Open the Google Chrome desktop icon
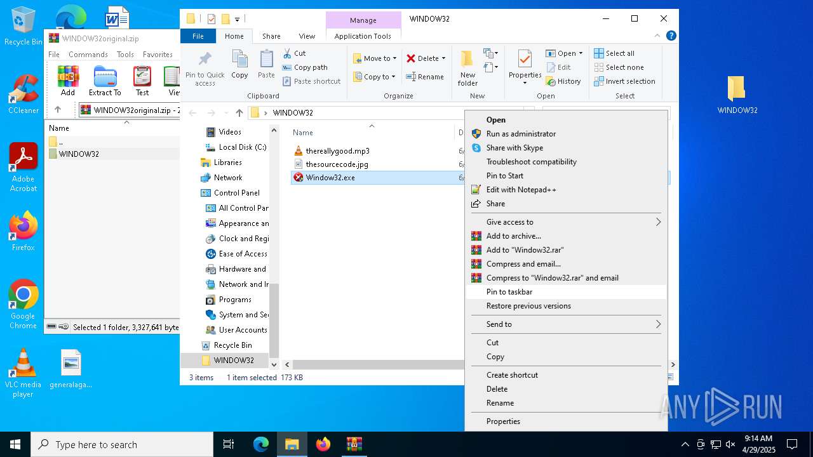The image size is (813, 457). 24,305
